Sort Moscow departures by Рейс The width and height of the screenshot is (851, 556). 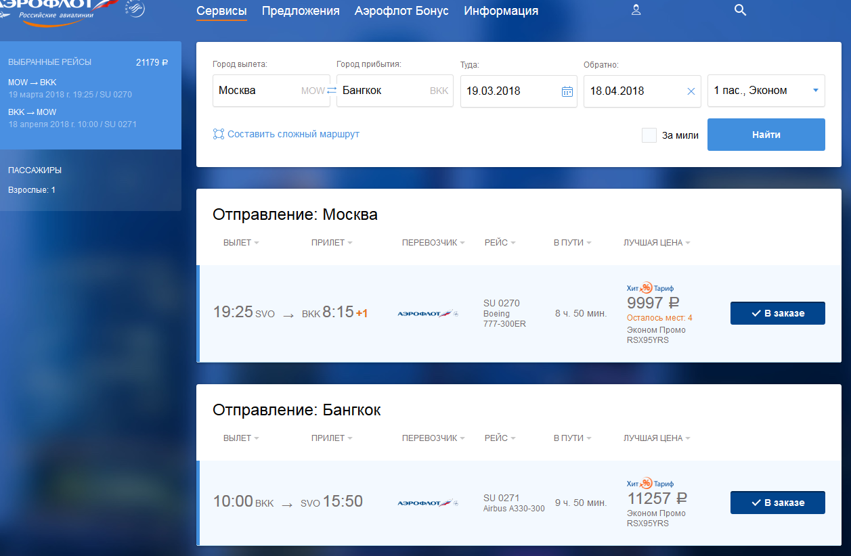click(500, 243)
